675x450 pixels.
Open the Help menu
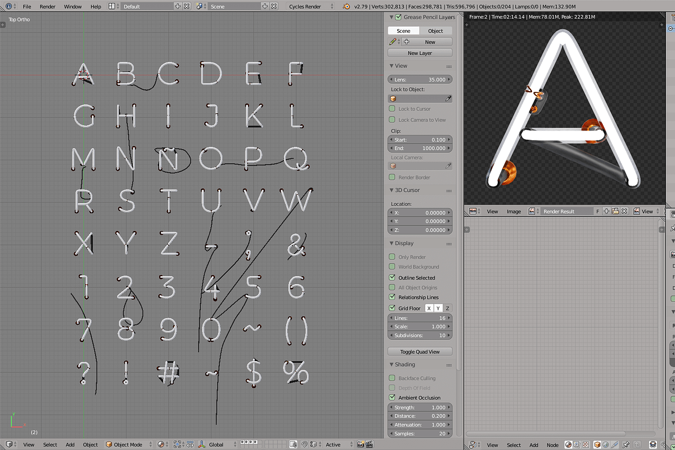click(96, 6)
